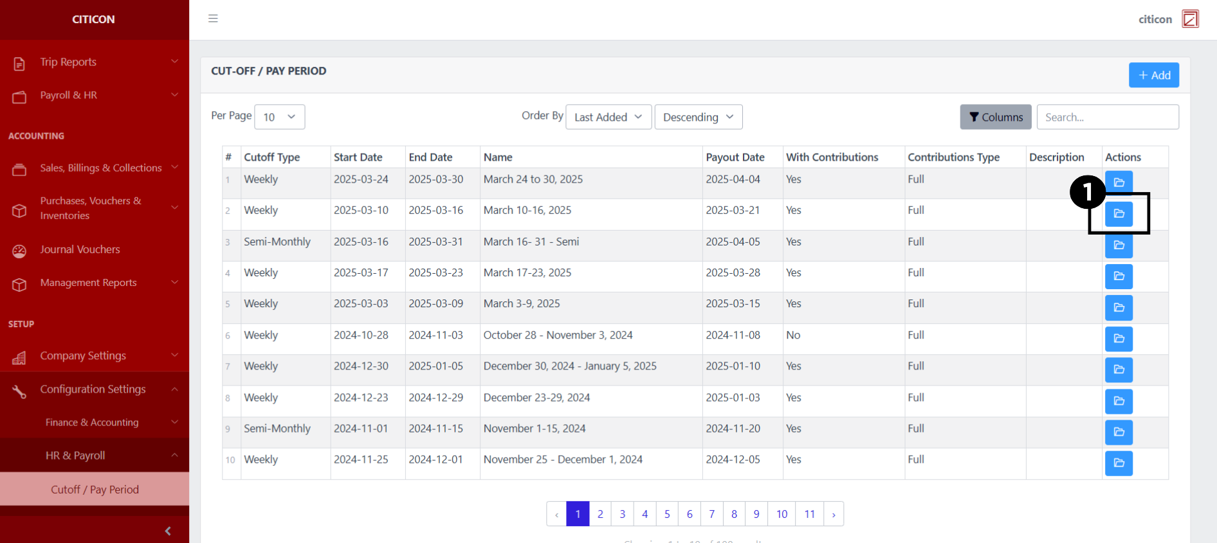Change the Descending sort direction dropdown

(x=698, y=117)
